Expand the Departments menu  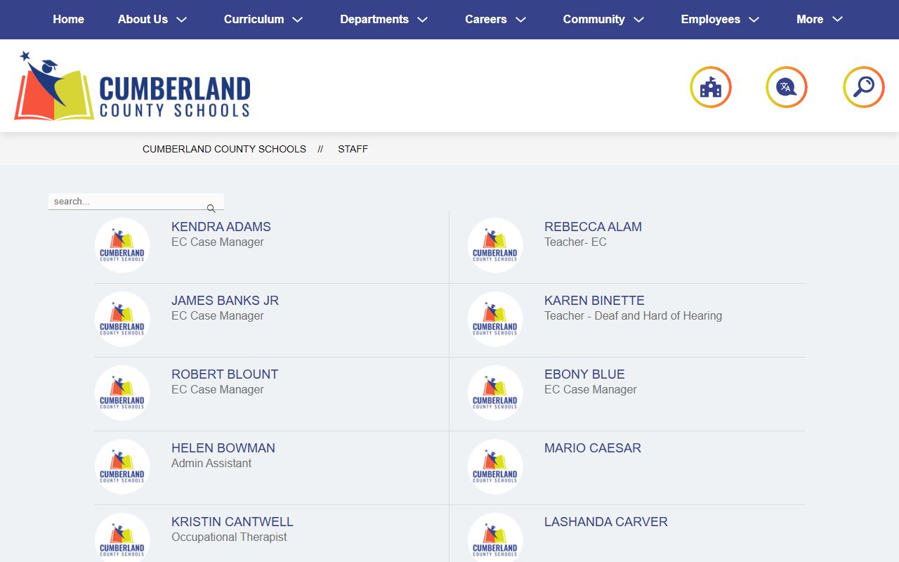[384, 20]
